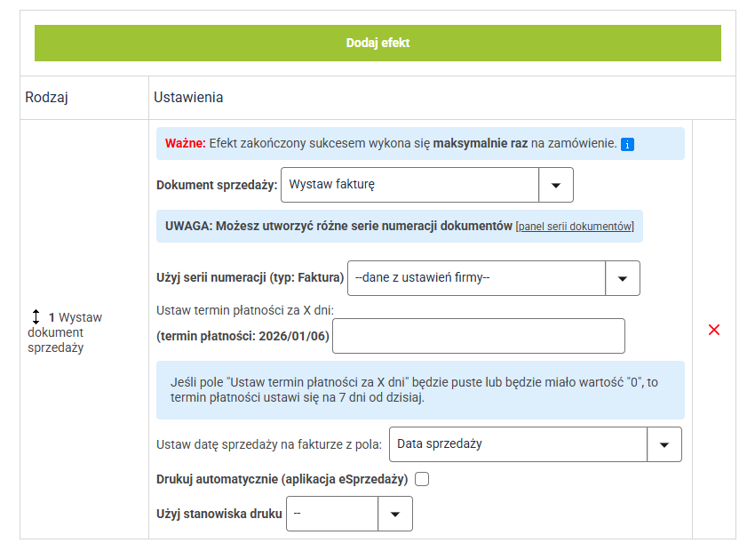Click the print station value box showing --
The image size is (755, 551).
(x=332, y=514)
